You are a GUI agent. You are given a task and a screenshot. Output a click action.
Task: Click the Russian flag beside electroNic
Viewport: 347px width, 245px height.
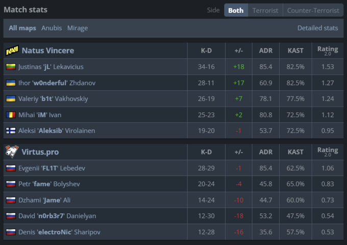(10, 232)
